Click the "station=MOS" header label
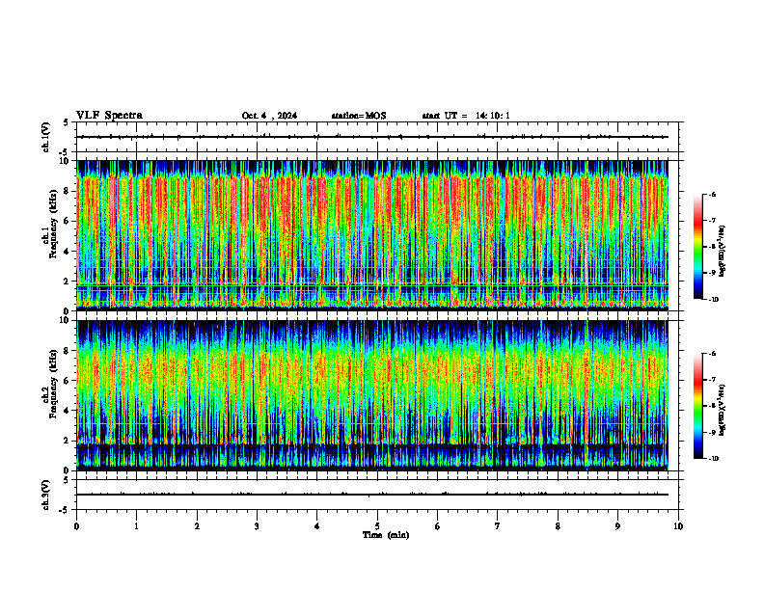The width and height of the screenshot is (764, 590). point(359,116)
